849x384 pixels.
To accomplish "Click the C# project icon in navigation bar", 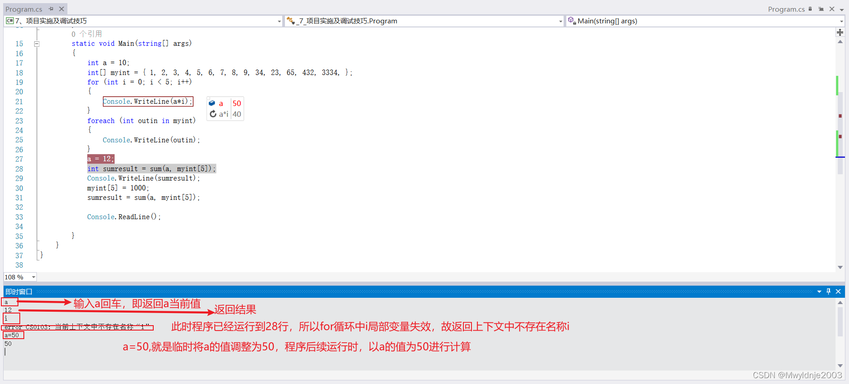I will (x=9, y=21).
